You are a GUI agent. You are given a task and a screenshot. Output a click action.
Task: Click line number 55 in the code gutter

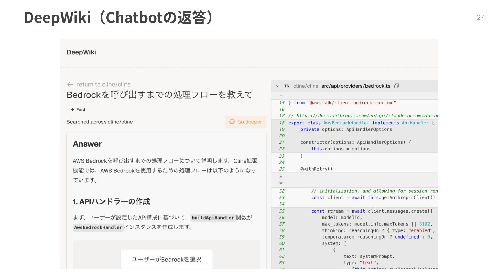pyautogui.click(x=282, y=211)
